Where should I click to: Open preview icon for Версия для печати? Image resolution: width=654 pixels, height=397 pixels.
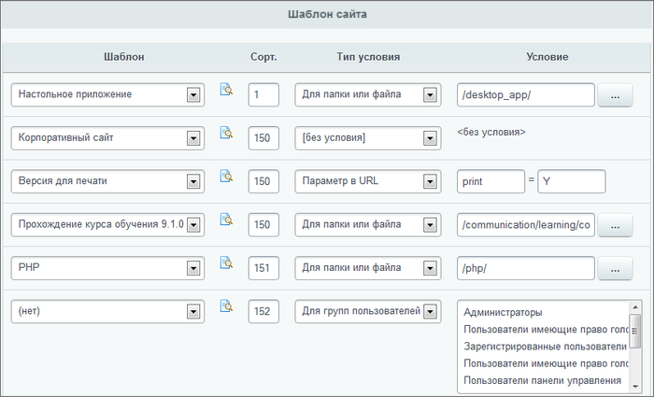[225, 176]
